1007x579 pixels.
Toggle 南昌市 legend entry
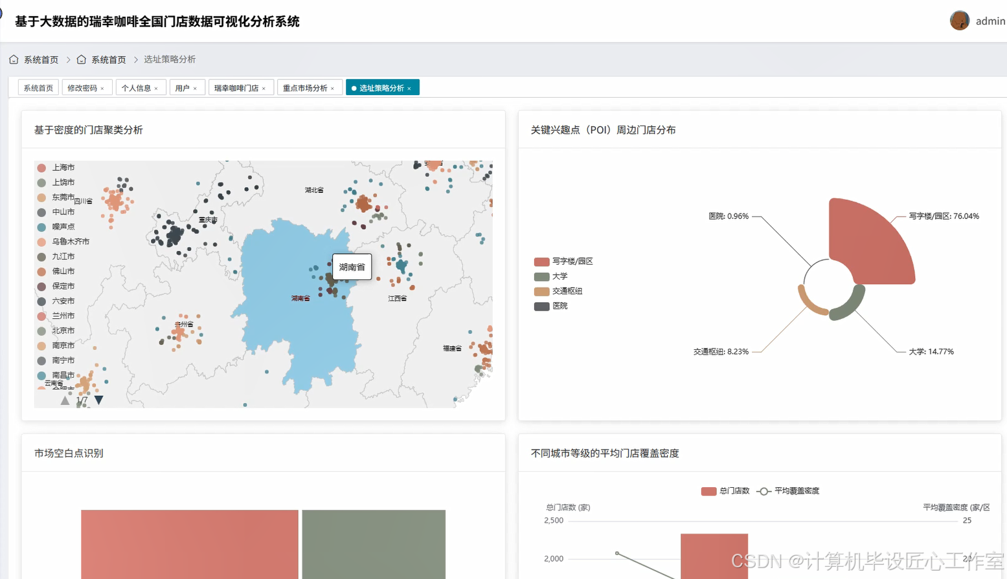[x=56, y=375]
